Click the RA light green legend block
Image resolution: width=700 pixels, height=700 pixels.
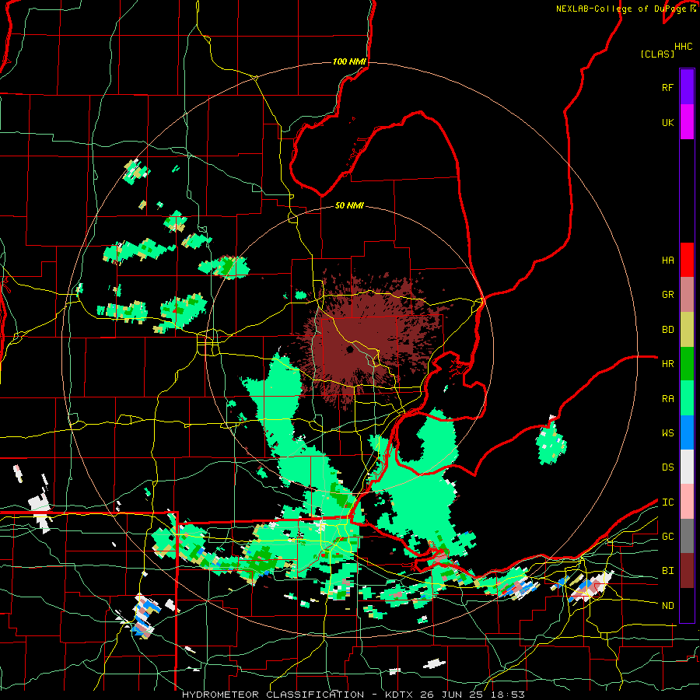(x=687, y=398)
